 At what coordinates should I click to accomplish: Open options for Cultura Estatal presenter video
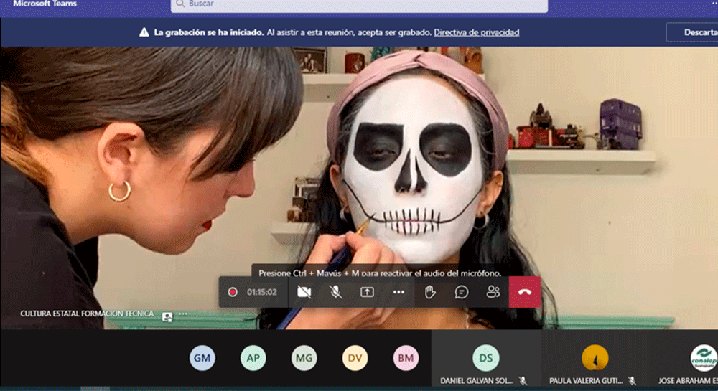tap(183, 314)
